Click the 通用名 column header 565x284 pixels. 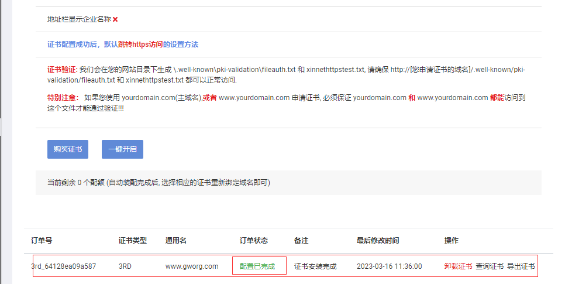(x=175, y=241)
